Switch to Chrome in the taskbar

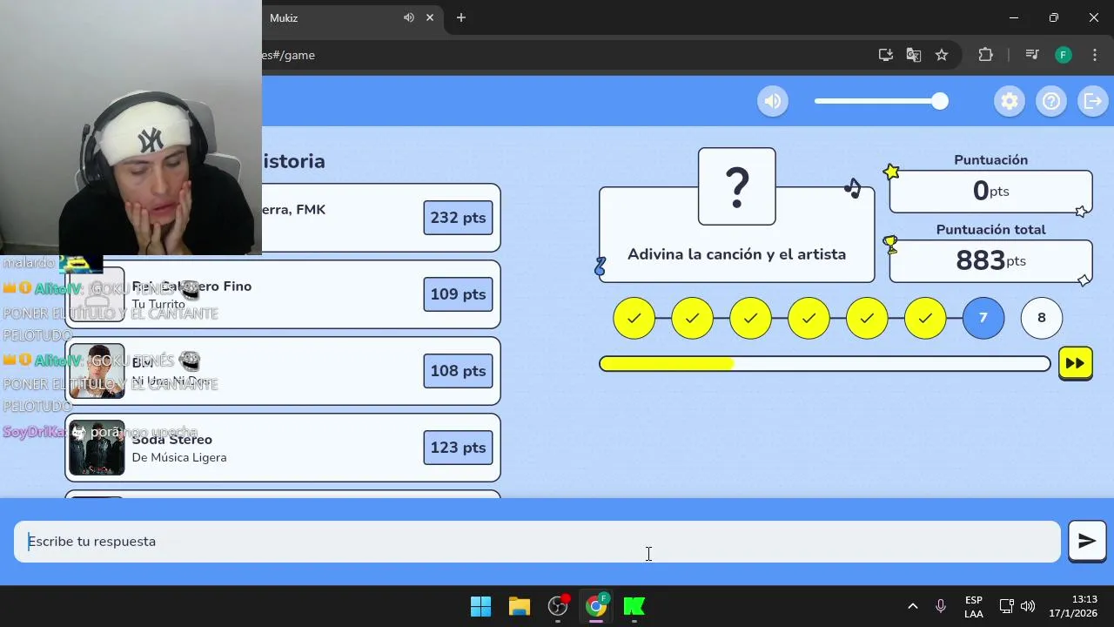596,606
